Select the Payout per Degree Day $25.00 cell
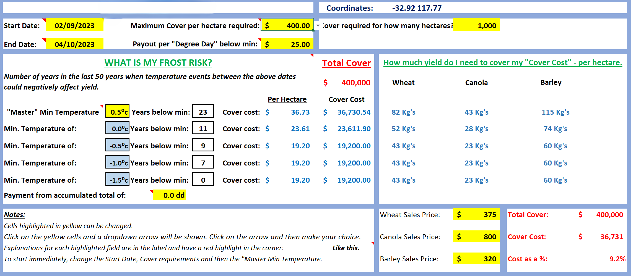Screen dimensions: 631x276 [x=287, y=44]
